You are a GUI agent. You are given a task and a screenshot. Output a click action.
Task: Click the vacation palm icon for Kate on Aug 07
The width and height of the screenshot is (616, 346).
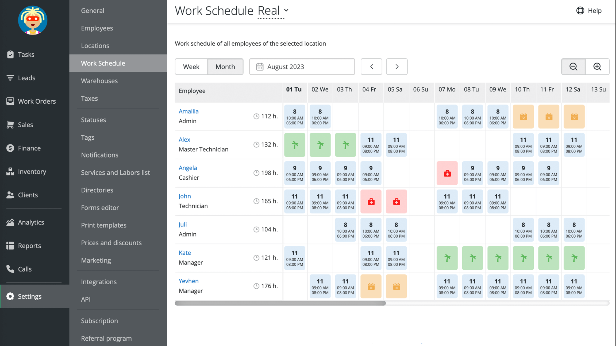(447, 258)
